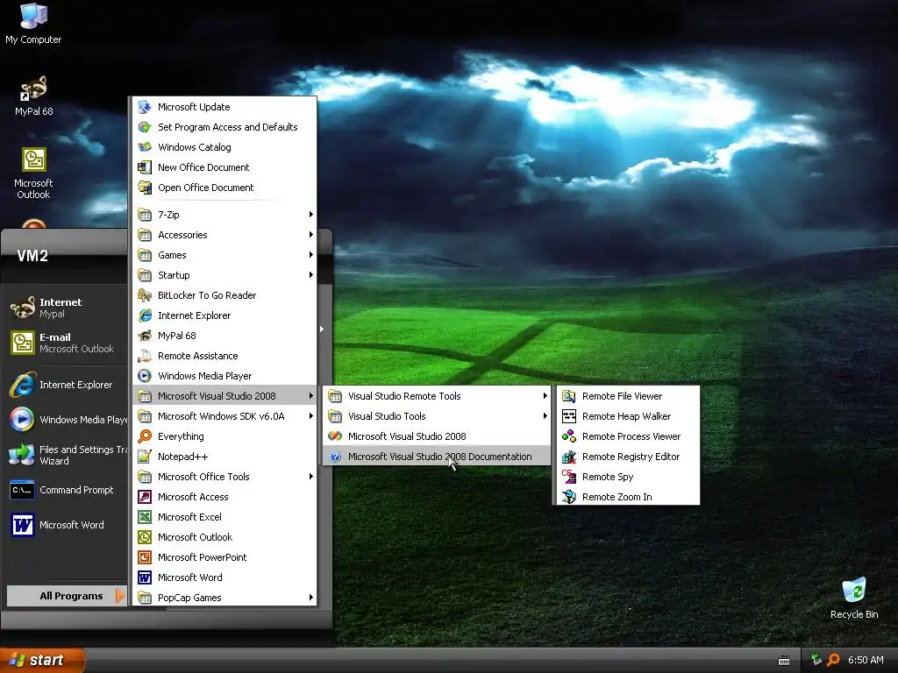The image size is (898, 673).
Task: Launch Remote Registry Editor tool
Action: coord(626,457)
